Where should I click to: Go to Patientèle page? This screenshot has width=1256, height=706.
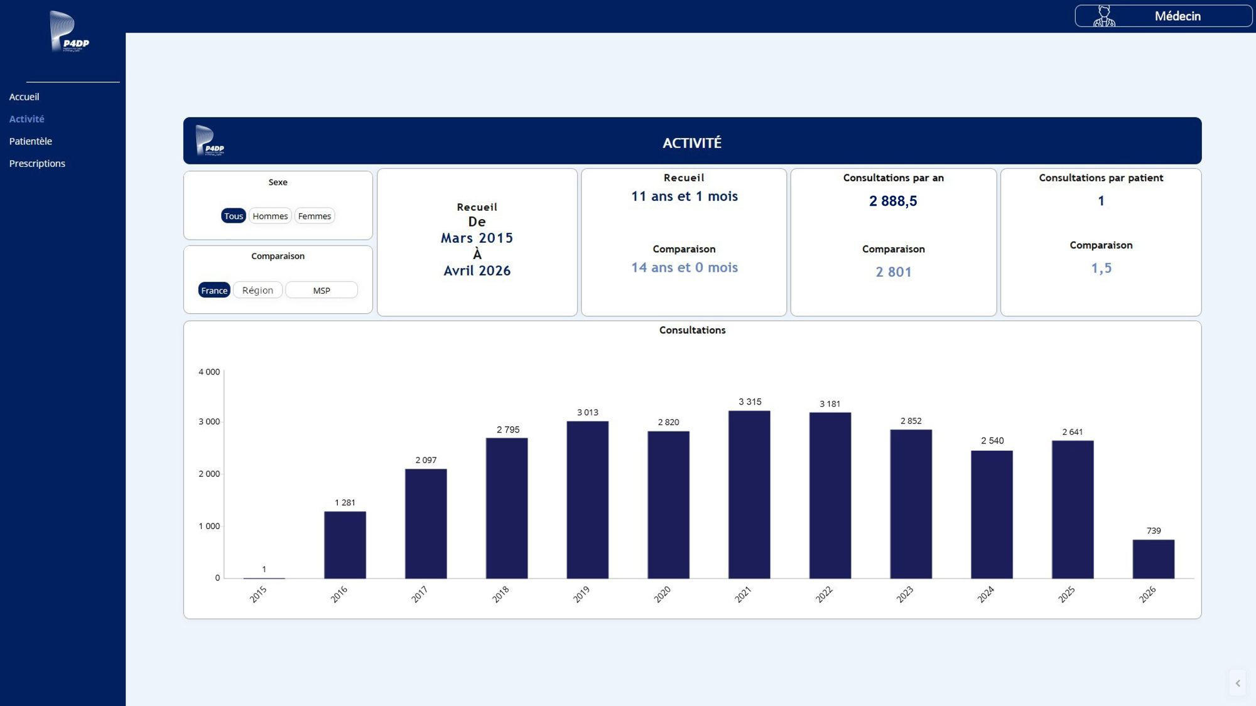point(30,141)
